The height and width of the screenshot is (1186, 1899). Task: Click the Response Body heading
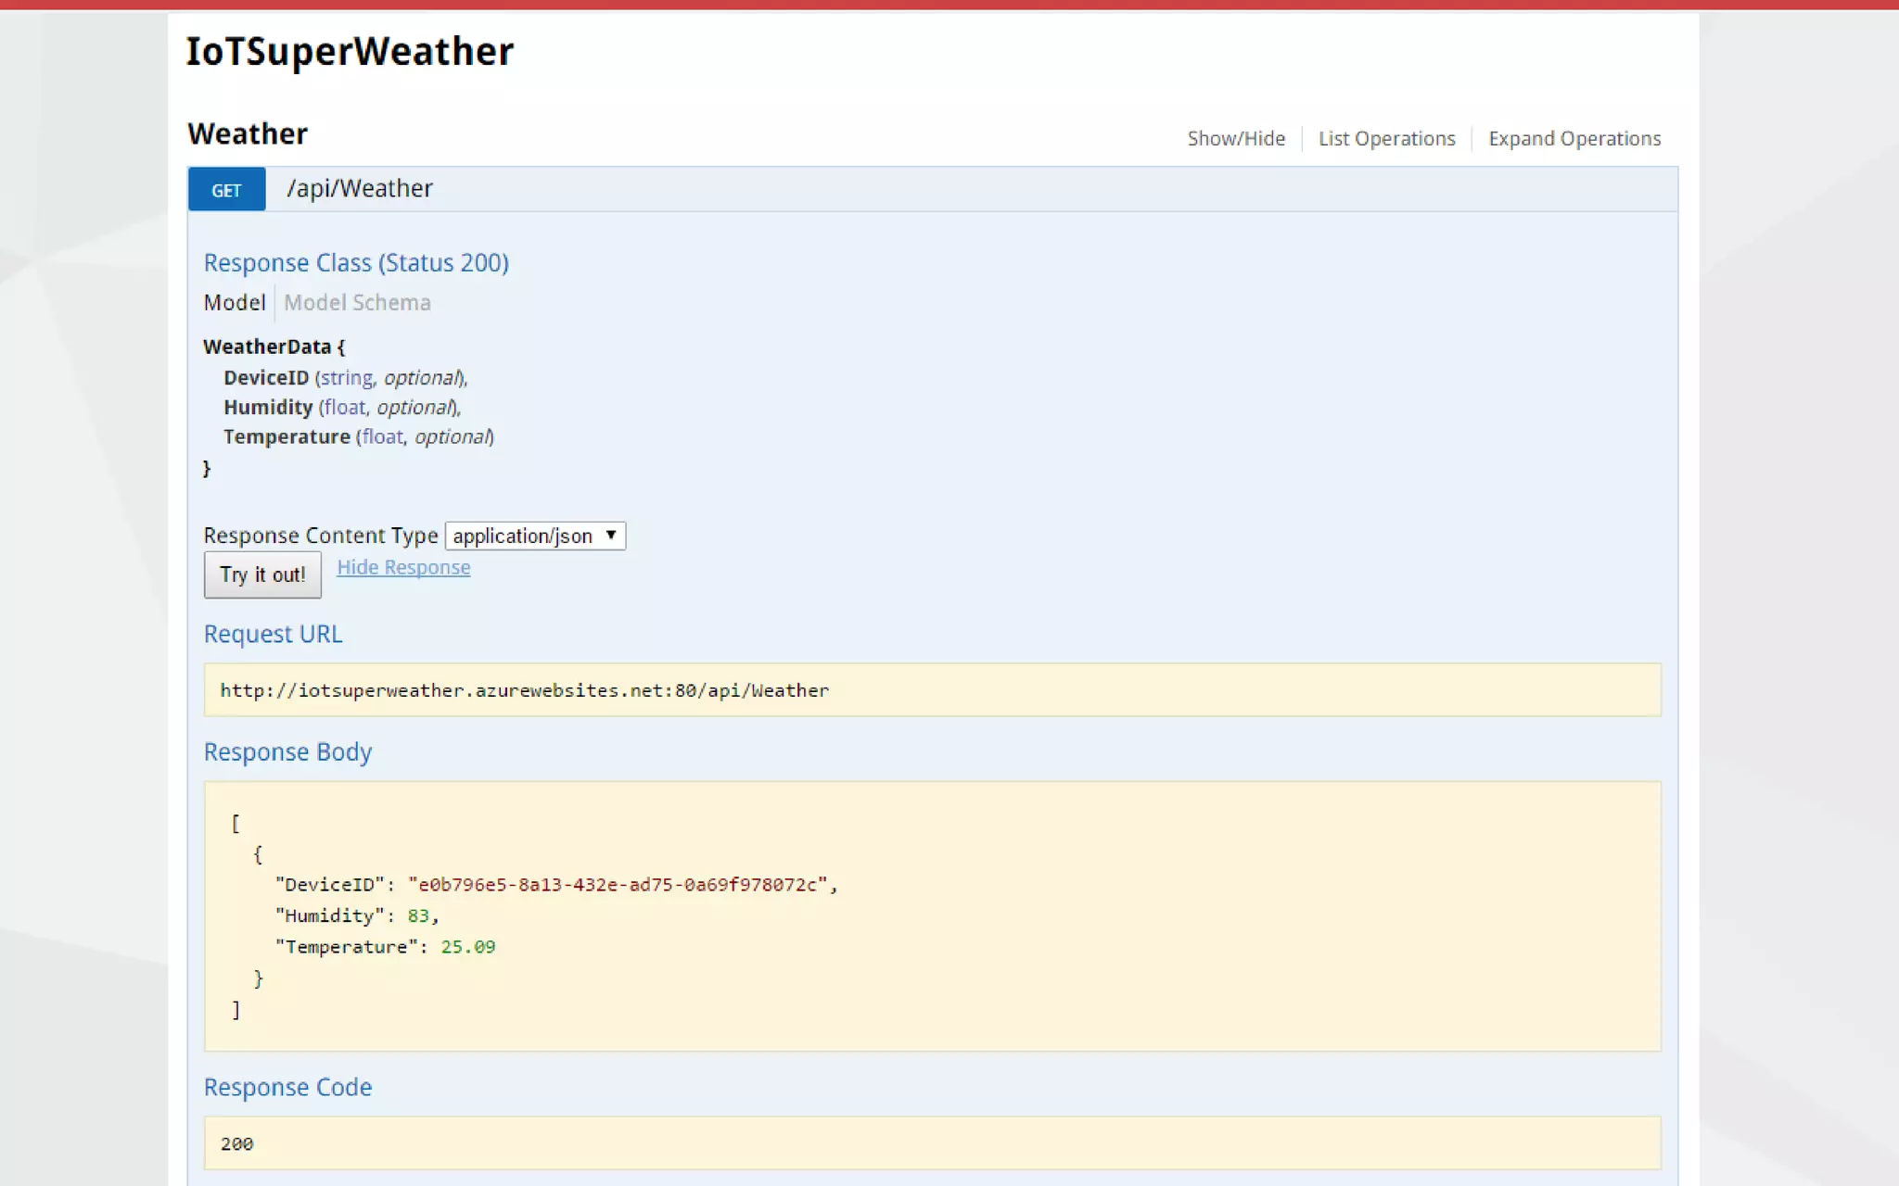pos(287,752)
